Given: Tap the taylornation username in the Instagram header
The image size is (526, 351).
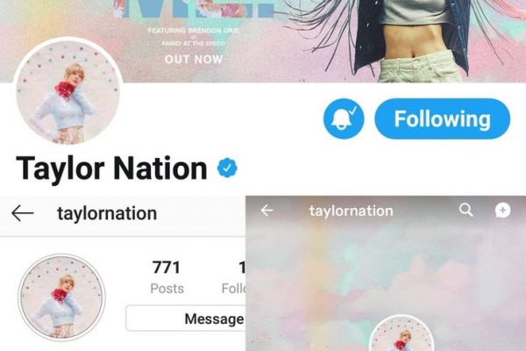Looking at the screenshot, I should coord(107,213).
